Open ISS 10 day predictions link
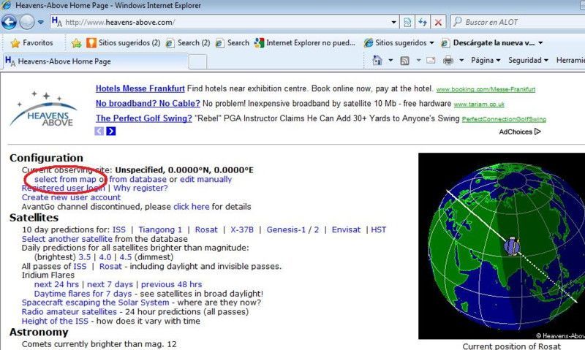This screenshot has height=350, width=585. (x=119, y=230)
